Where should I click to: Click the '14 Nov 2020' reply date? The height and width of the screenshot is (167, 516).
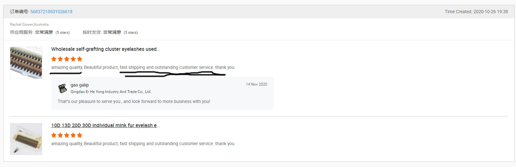[256, 84]
